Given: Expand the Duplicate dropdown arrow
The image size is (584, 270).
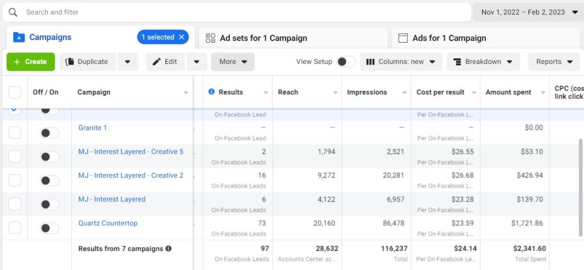Looking at the screenshot, I should [128, 62].
